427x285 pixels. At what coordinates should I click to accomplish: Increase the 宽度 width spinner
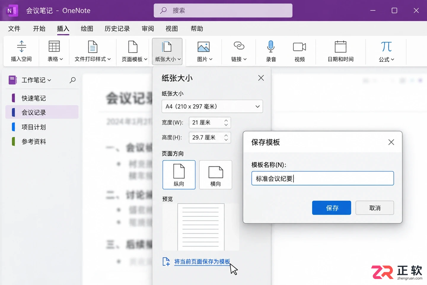coord(226,120)
